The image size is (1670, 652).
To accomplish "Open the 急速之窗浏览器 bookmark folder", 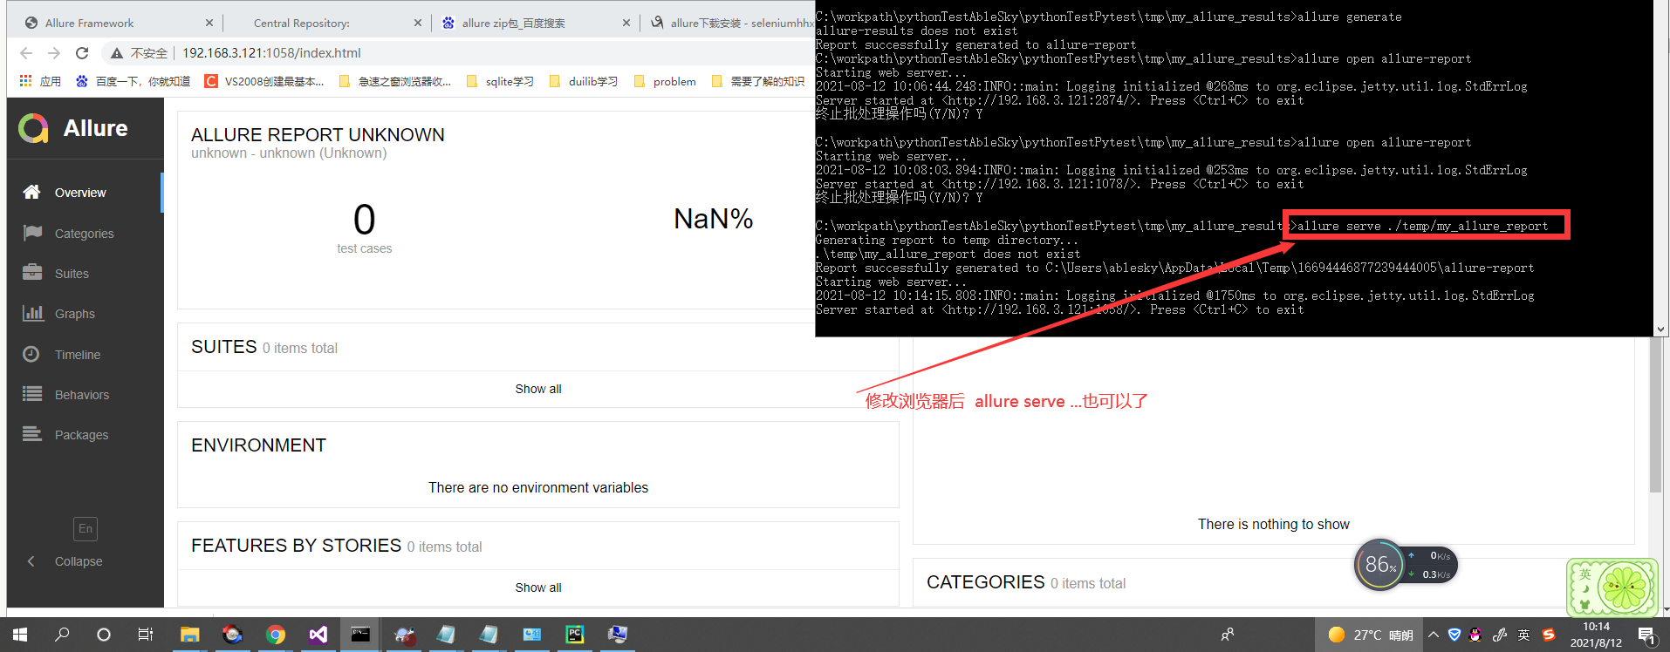I will tap(394, 81).
